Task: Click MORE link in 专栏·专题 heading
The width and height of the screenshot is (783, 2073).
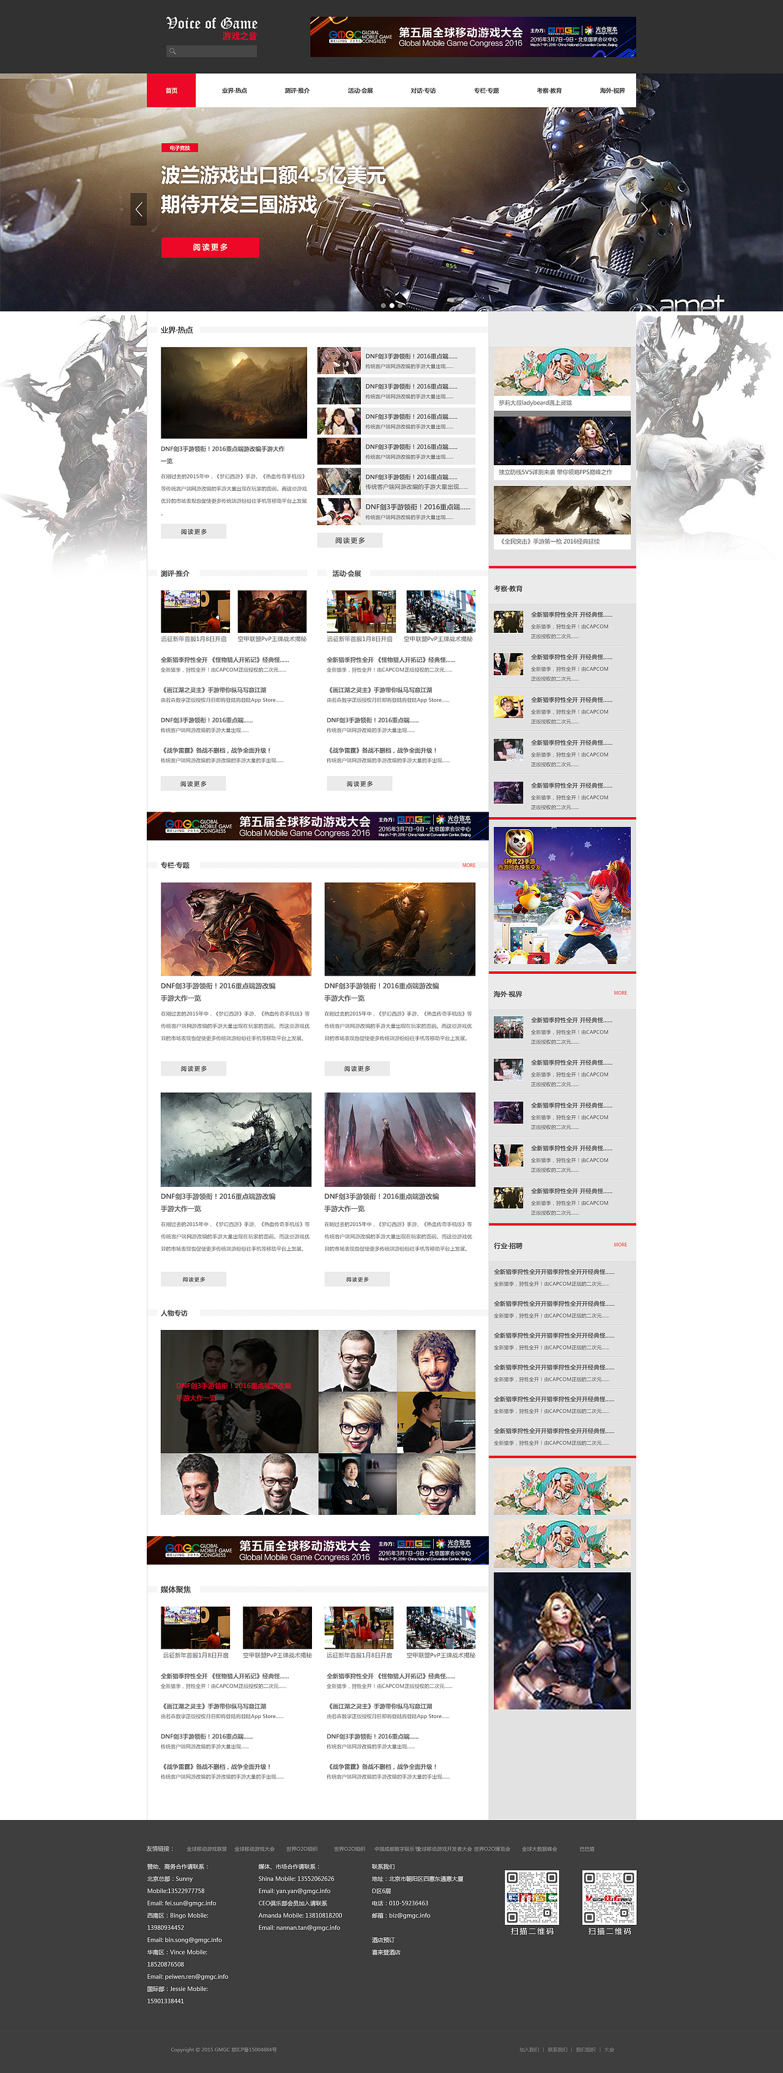Action: (469, 865)
